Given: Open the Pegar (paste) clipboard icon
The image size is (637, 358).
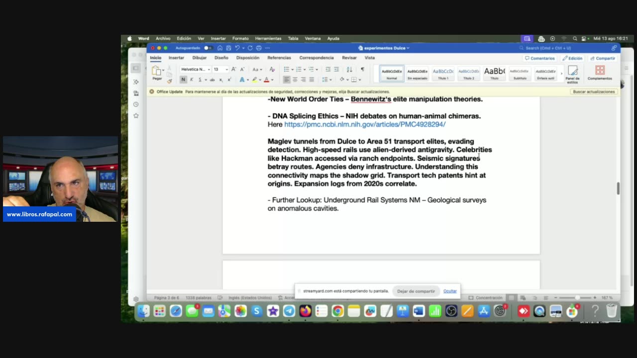Looking at the screenshot, I should click(x=156, y=71).
